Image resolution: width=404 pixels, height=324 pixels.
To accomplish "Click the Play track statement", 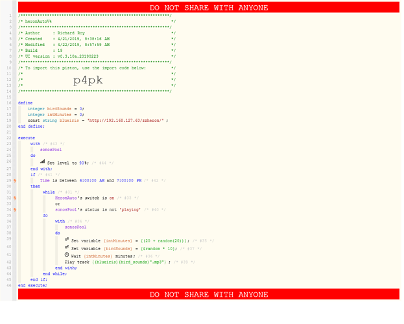I will coord(117,262).
